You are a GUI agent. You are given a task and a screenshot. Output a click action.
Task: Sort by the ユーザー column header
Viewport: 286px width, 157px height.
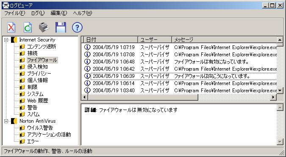tap(155, 39)
